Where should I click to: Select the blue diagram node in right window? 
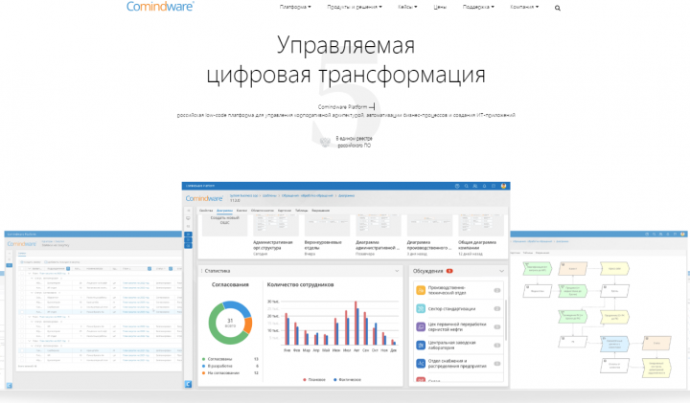coord(614,344)
